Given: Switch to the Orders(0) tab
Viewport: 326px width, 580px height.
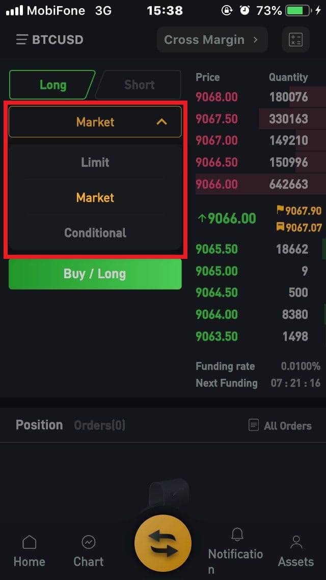Looking at the screenshot, I should pos(99,425).
